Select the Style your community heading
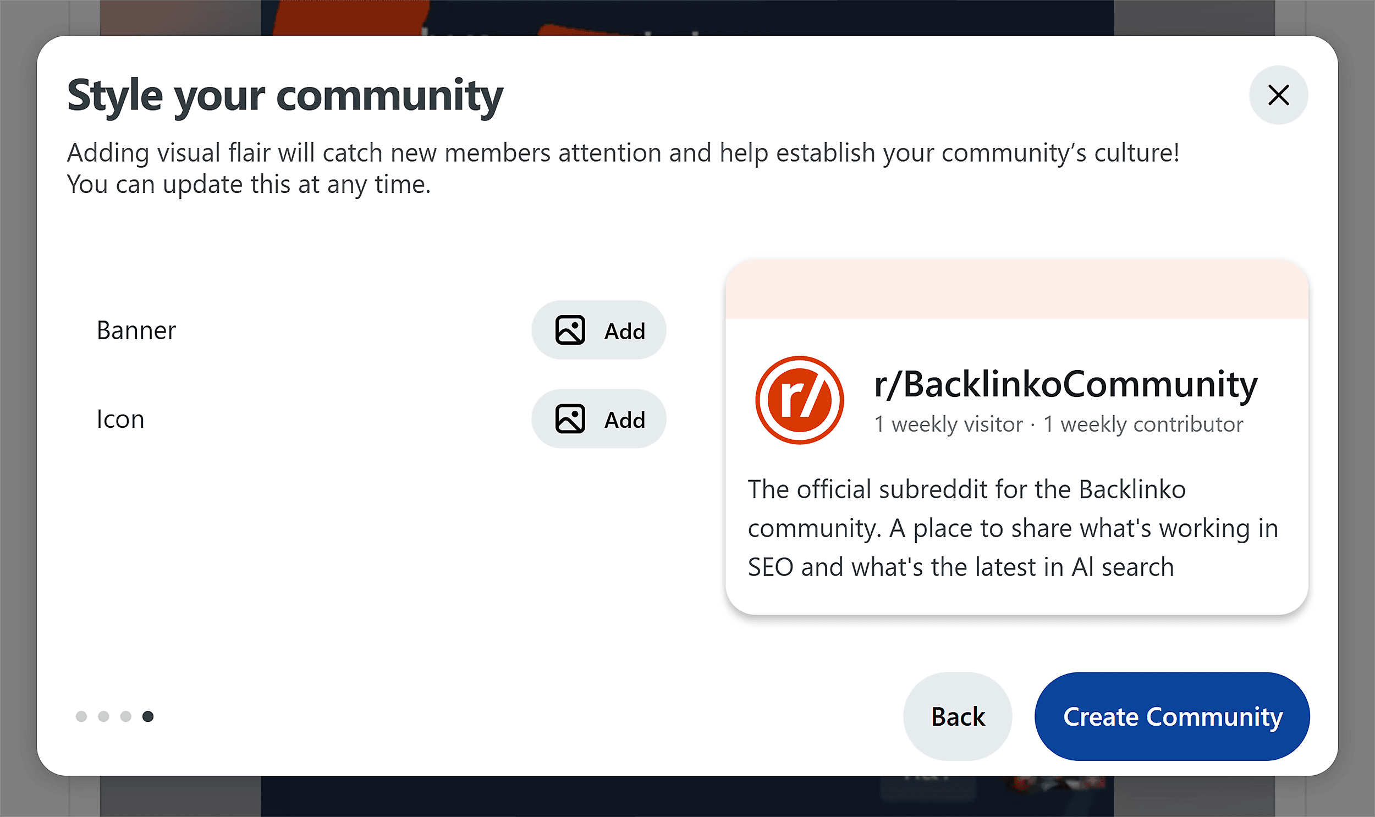Viewport: 1375px width, 817px height. (284, 96)
